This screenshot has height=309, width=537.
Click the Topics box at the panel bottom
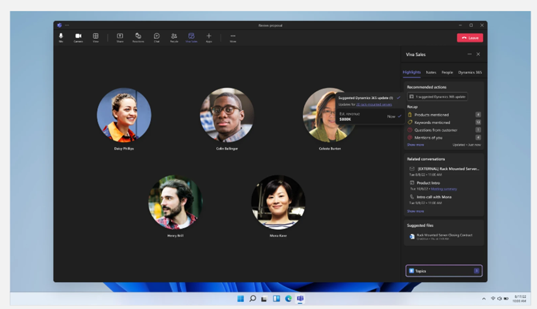[x=444, y=271]
